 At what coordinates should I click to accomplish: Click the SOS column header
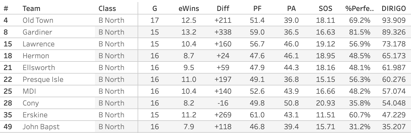(x=325, y=9)
